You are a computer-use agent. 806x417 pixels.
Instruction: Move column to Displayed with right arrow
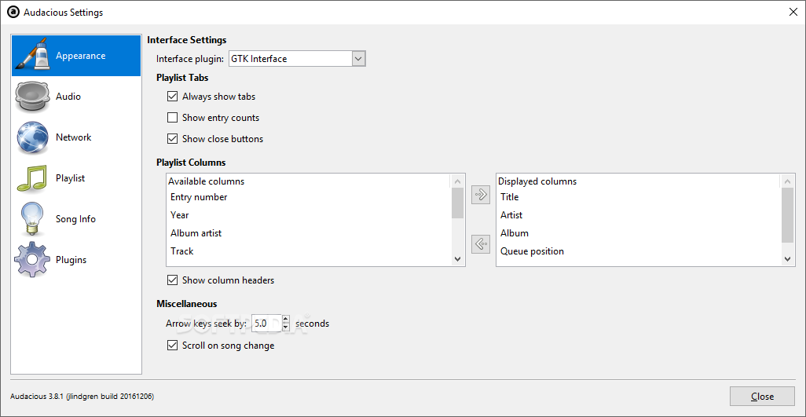pos(481,195)
